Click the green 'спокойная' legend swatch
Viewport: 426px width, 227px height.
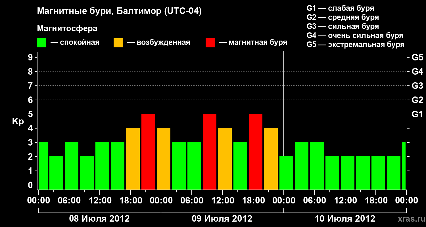point(42,43)
